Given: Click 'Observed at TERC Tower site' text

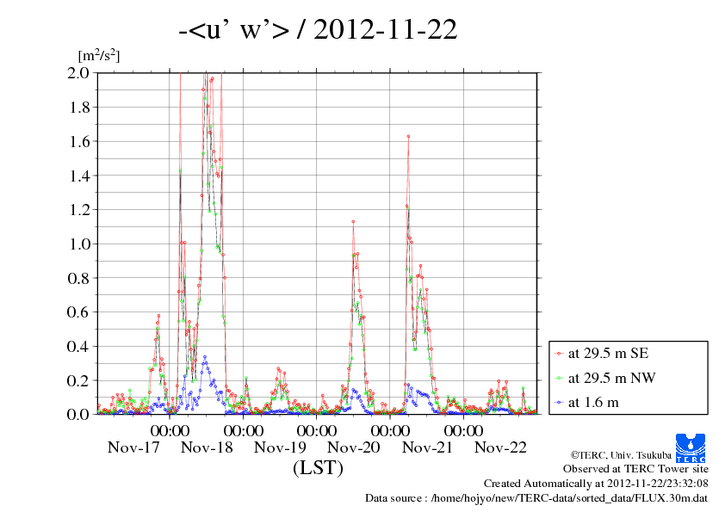Looking at the screenshot, I should tap(635, 469).
